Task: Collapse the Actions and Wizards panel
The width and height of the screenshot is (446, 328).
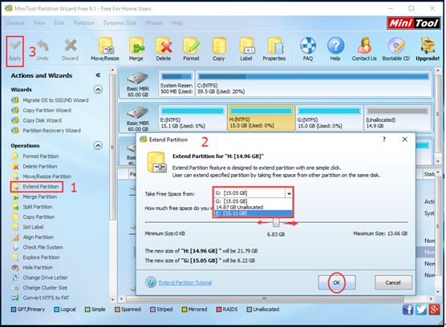Action: (x=98, y=75)
